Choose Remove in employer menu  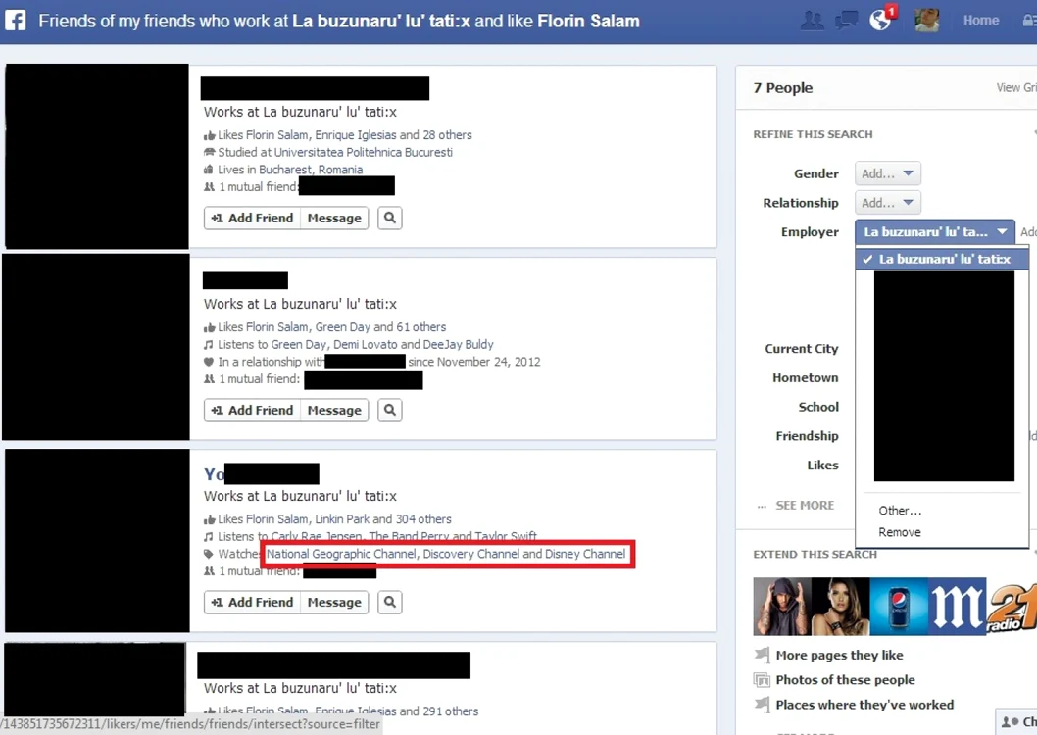pyautogui.click(x=900, y=532)
